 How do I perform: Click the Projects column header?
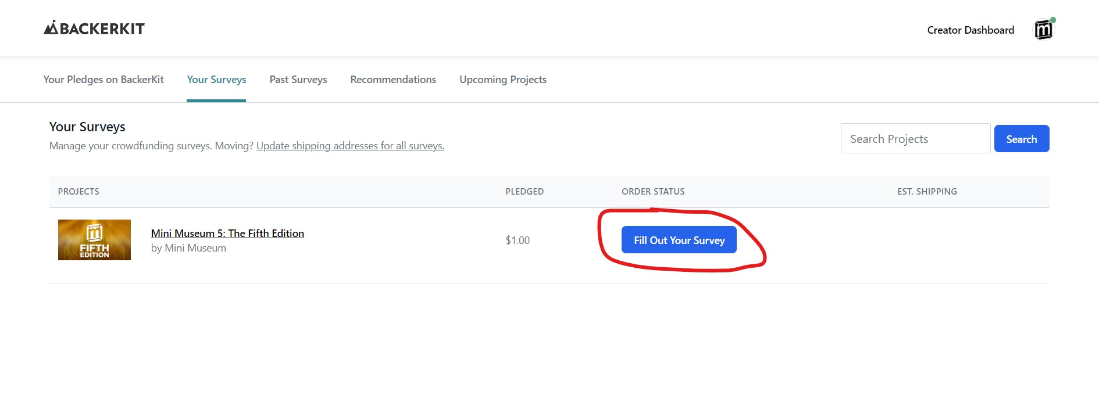click(78, 192)
